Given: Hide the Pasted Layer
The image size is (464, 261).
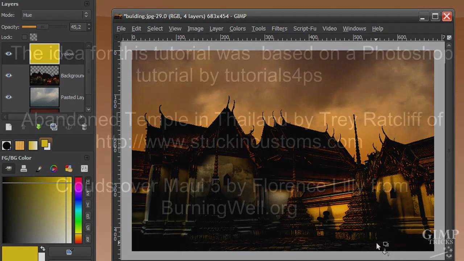Looking at the screenshot, I should point(9,97).
